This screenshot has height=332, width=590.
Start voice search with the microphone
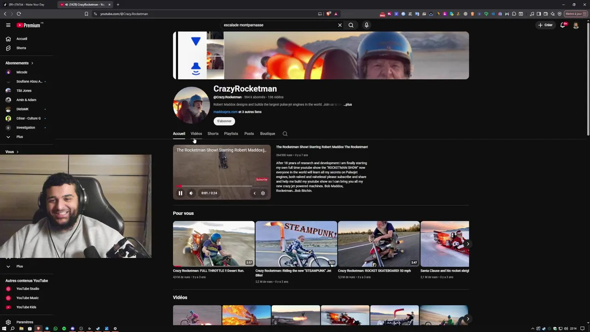pos(366,25)
